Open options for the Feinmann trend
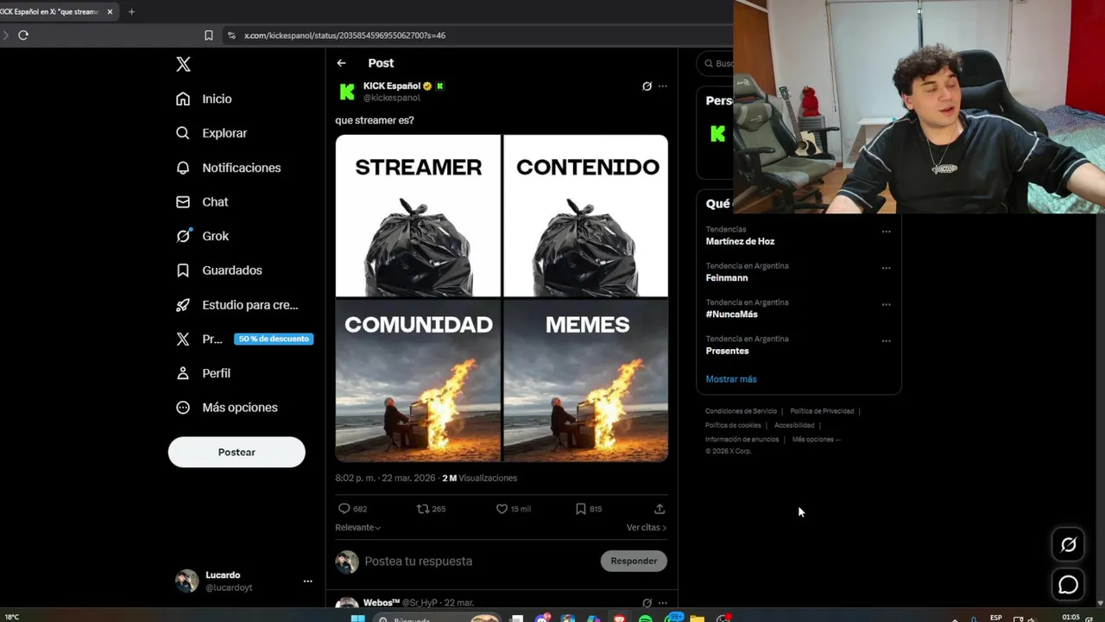 point(886,268)
